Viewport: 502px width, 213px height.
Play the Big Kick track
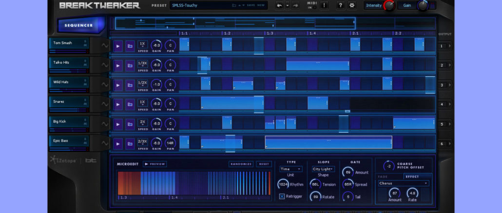point(118,124)
